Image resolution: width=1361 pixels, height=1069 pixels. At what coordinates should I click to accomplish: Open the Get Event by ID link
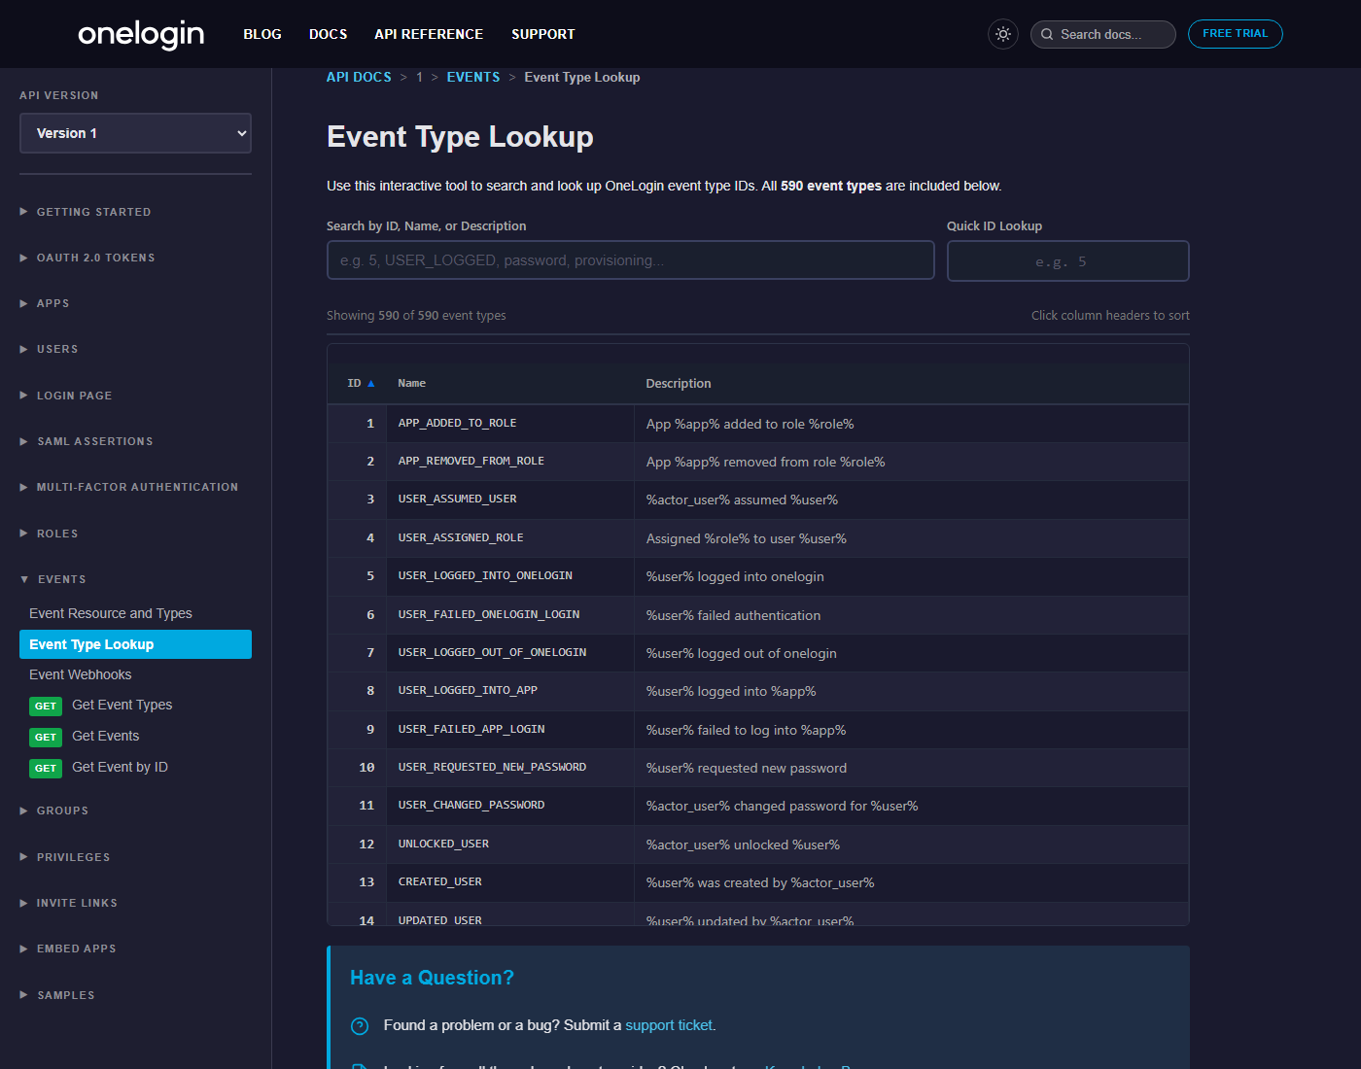click(120, 767)
